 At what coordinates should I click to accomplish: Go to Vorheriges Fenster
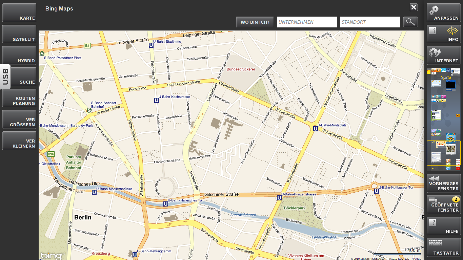click(x=443, y=183)
